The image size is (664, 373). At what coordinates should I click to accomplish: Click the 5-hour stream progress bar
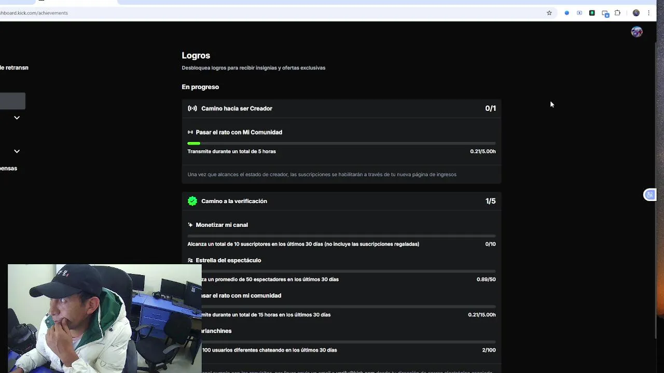click(x=341, y=143)
